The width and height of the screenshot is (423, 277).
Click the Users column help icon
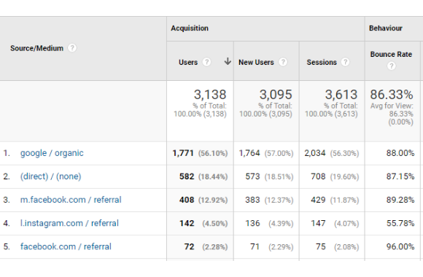(x=206, y=62)
